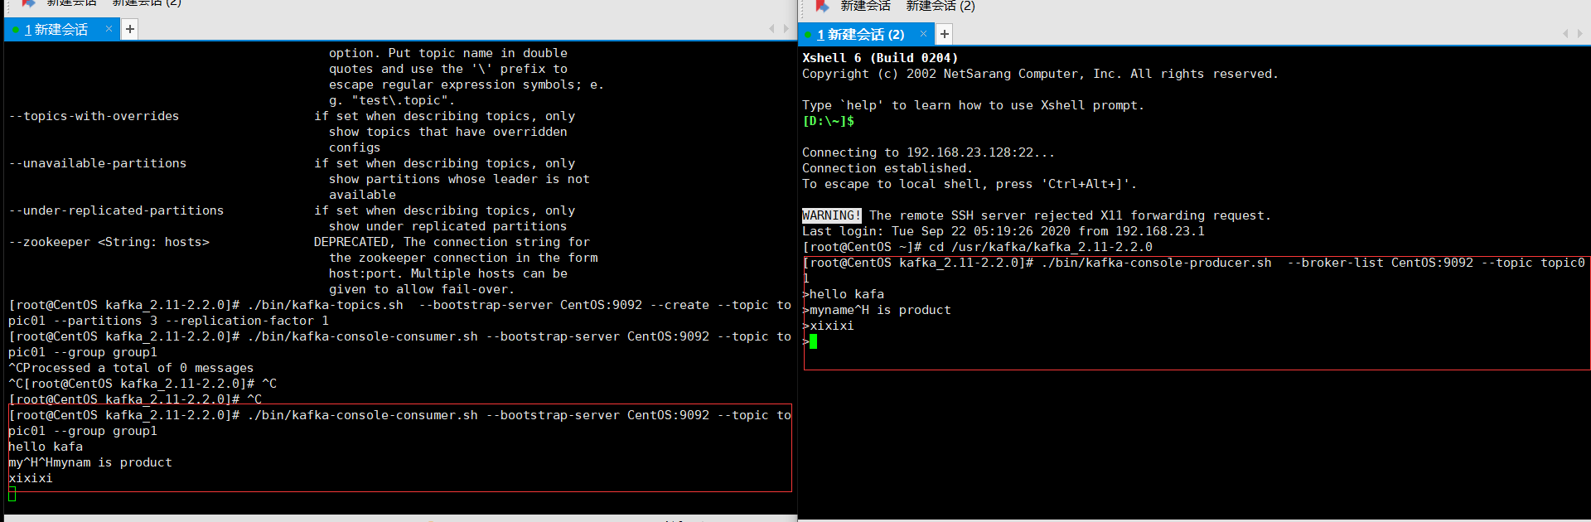Click '>myname^H is product' line in right terminal
Screen dimensions: 1591x522
pos(877,310)
